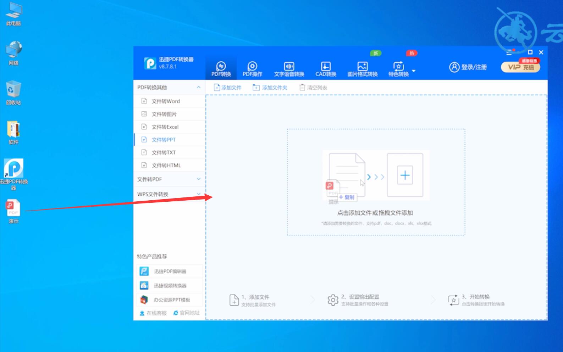Open the 图片格式转换 tab
Viewport: 563px width, 352px height.
(362, 69)
